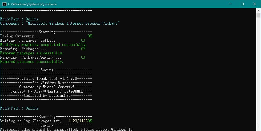This screenshot has height=131, width=261.
Task: Click 'Modifying registry completed sucessfully.' line
Action: coord(43,45)
